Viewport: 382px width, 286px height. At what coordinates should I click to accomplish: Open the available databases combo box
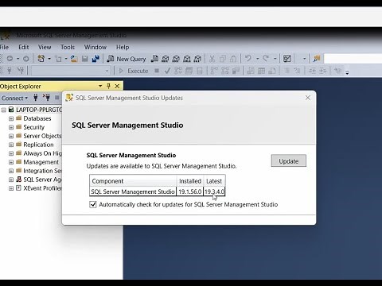pyautogui.click(x=71, y=71)
